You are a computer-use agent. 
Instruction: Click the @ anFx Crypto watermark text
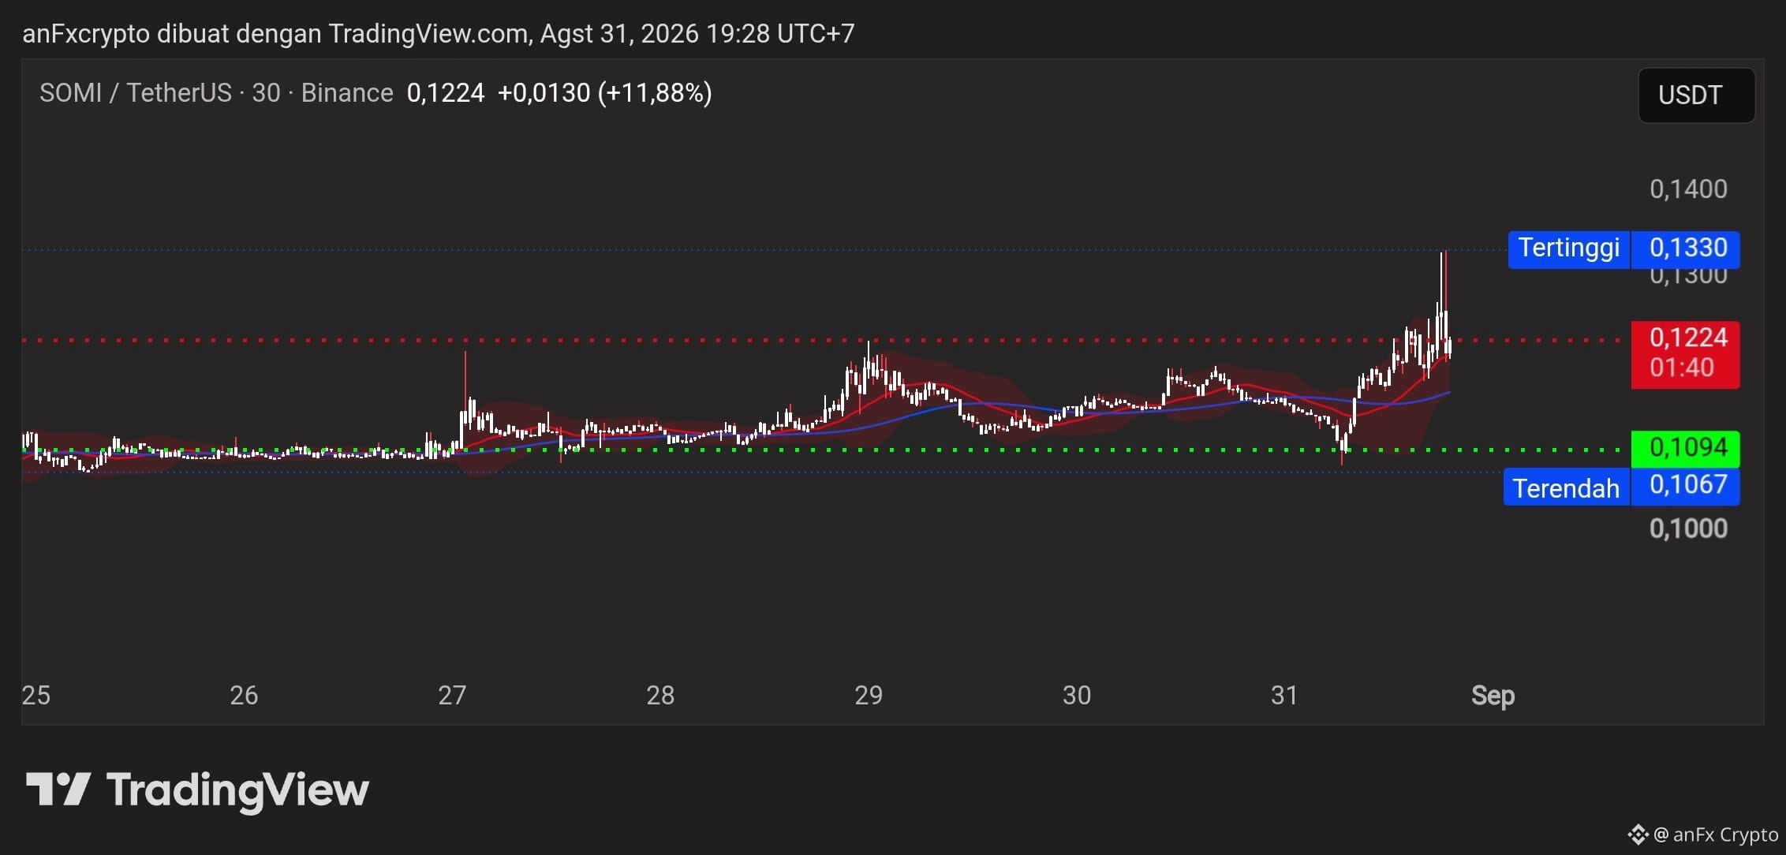point(1716,834)
